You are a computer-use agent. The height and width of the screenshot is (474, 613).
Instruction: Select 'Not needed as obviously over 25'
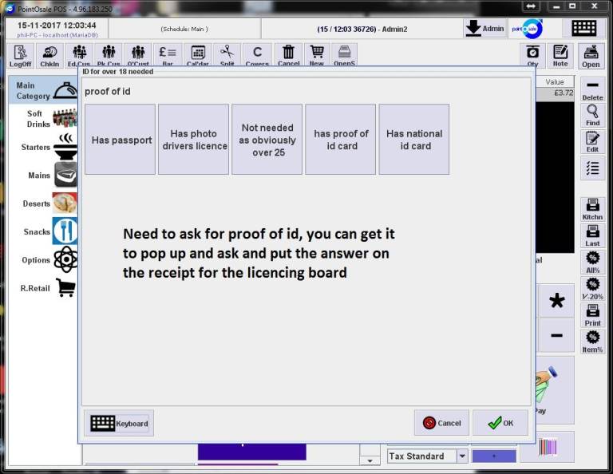267,140
